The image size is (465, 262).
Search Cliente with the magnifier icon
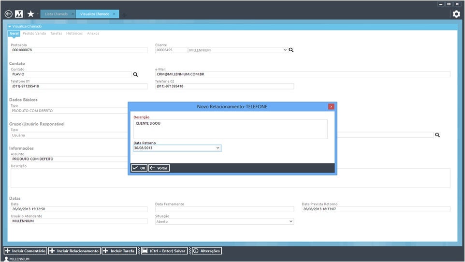[291, 50]
